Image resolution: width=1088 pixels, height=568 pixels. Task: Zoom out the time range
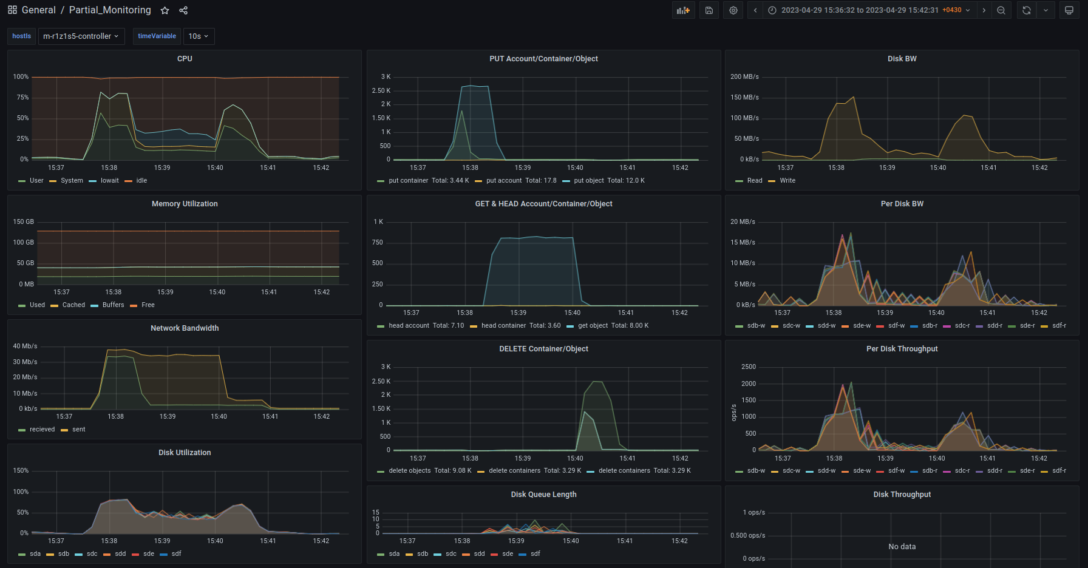click(1001, 10)
